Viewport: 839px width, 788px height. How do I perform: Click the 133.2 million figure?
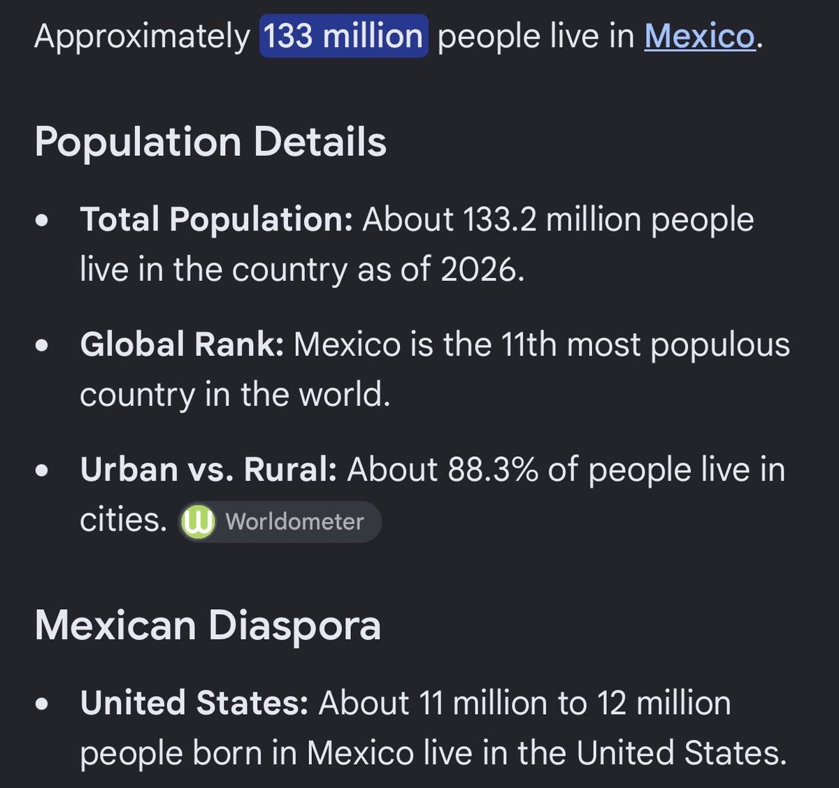click(552, 219)
